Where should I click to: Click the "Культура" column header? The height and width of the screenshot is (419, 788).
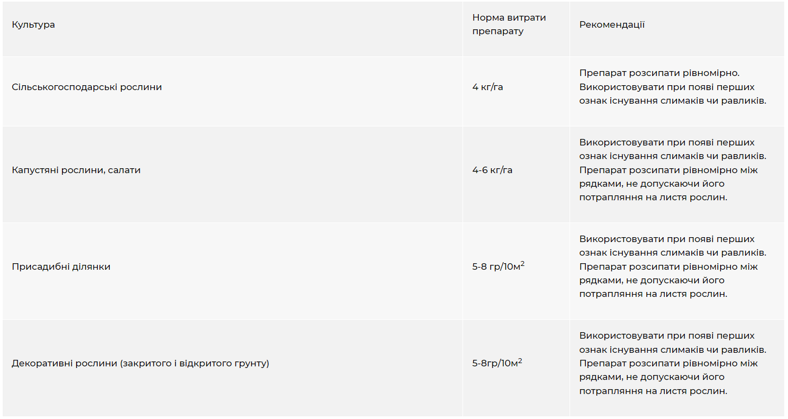[33, 25]
